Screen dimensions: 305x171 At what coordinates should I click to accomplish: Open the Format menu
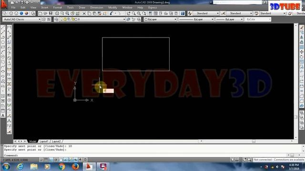[57, 8]
